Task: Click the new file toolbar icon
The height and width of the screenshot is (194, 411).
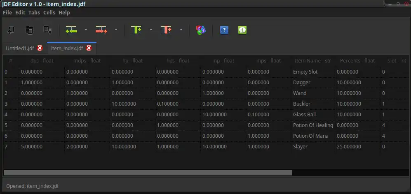Action: [x=11, y=30]
